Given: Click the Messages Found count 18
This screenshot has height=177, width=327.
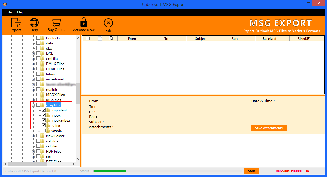Looking at the screenshot, I should tap(307, 171).
